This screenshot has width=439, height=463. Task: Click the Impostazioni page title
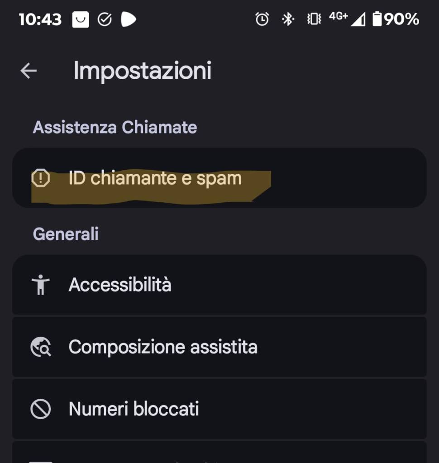point(142,71)
